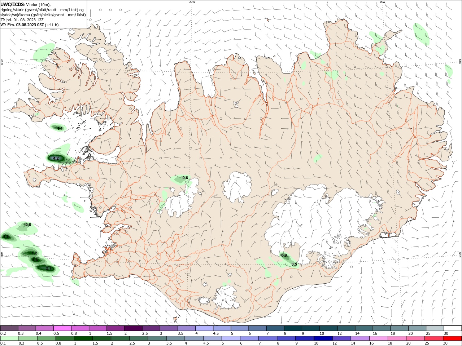
Task: Click the 0.5 map value south of Vatnajökull
Action: 294,264
